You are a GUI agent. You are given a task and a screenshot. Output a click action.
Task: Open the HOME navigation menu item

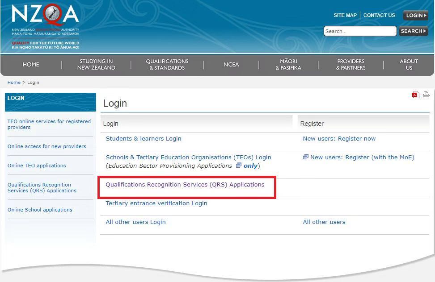click(x=31, y=65)
